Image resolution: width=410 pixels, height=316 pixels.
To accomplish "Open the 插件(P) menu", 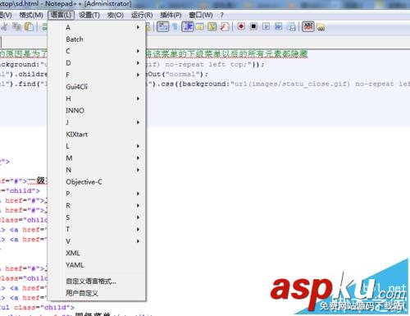I will click(171, 15).
